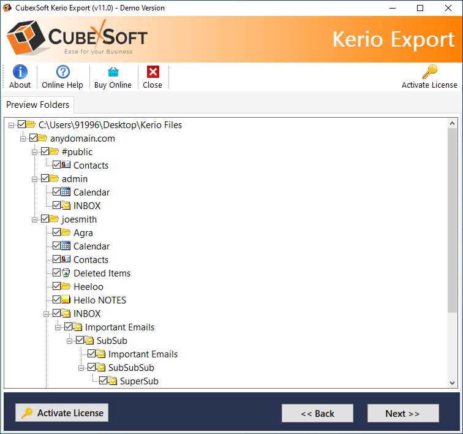Click the root Kerio Files folder icon

(31, 124)
